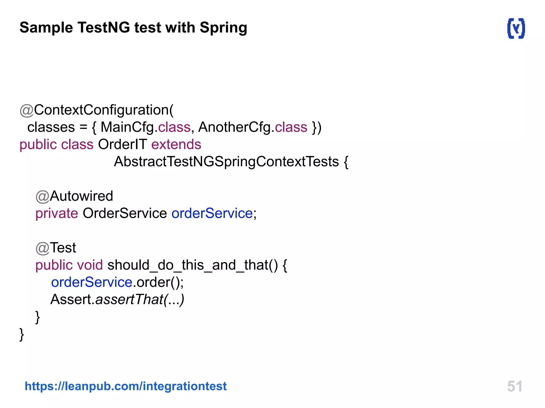Click the @Autowired annotation
The image size is (545, 408).
75,196
